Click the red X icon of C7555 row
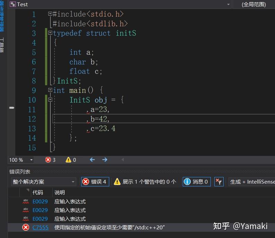 tap(26, 227)
